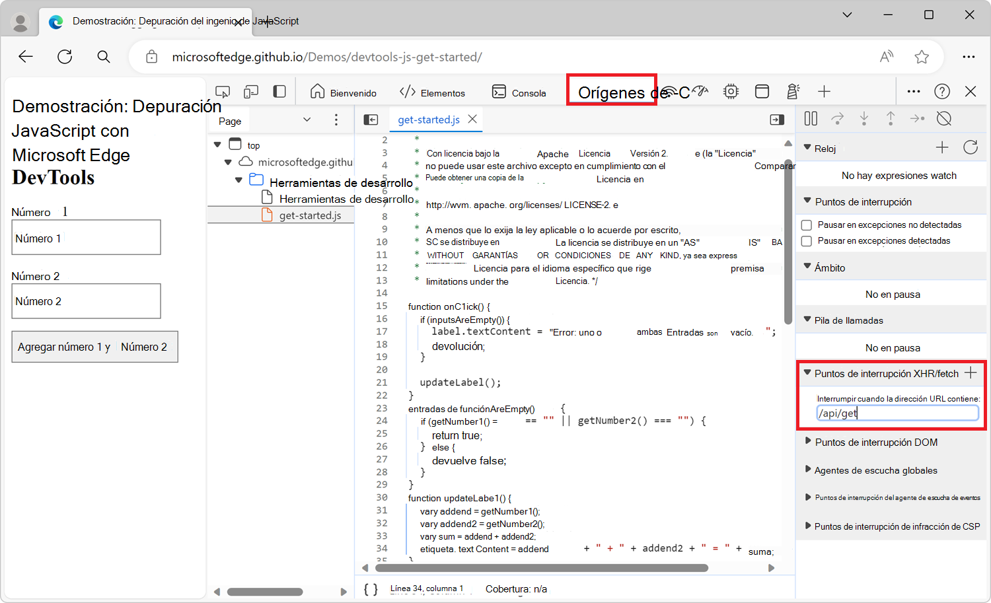Step out of current function icon
The image size is (991, 603).
click(891, 118)
